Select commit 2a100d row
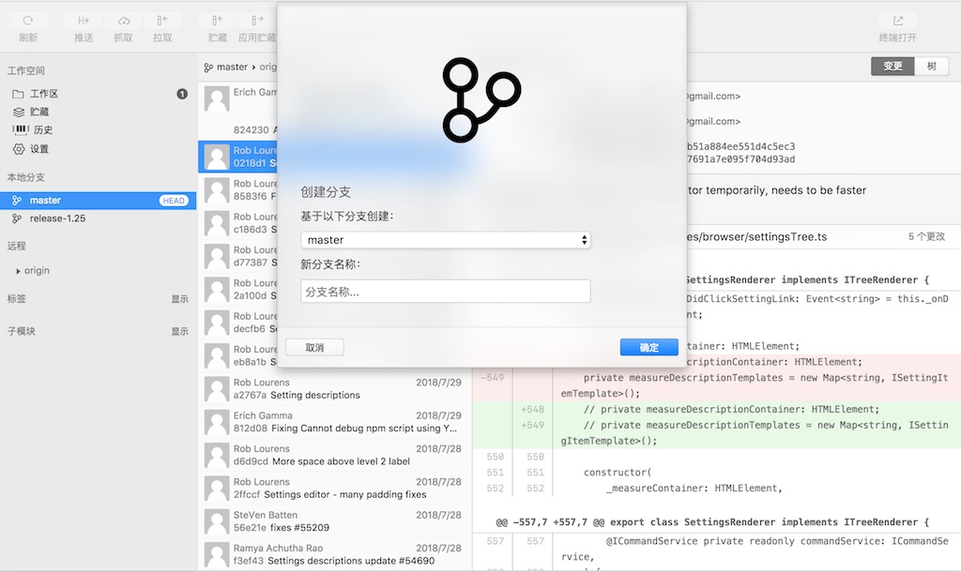The height and width of the screenshot is (572, 961). (x=237, y=289)
